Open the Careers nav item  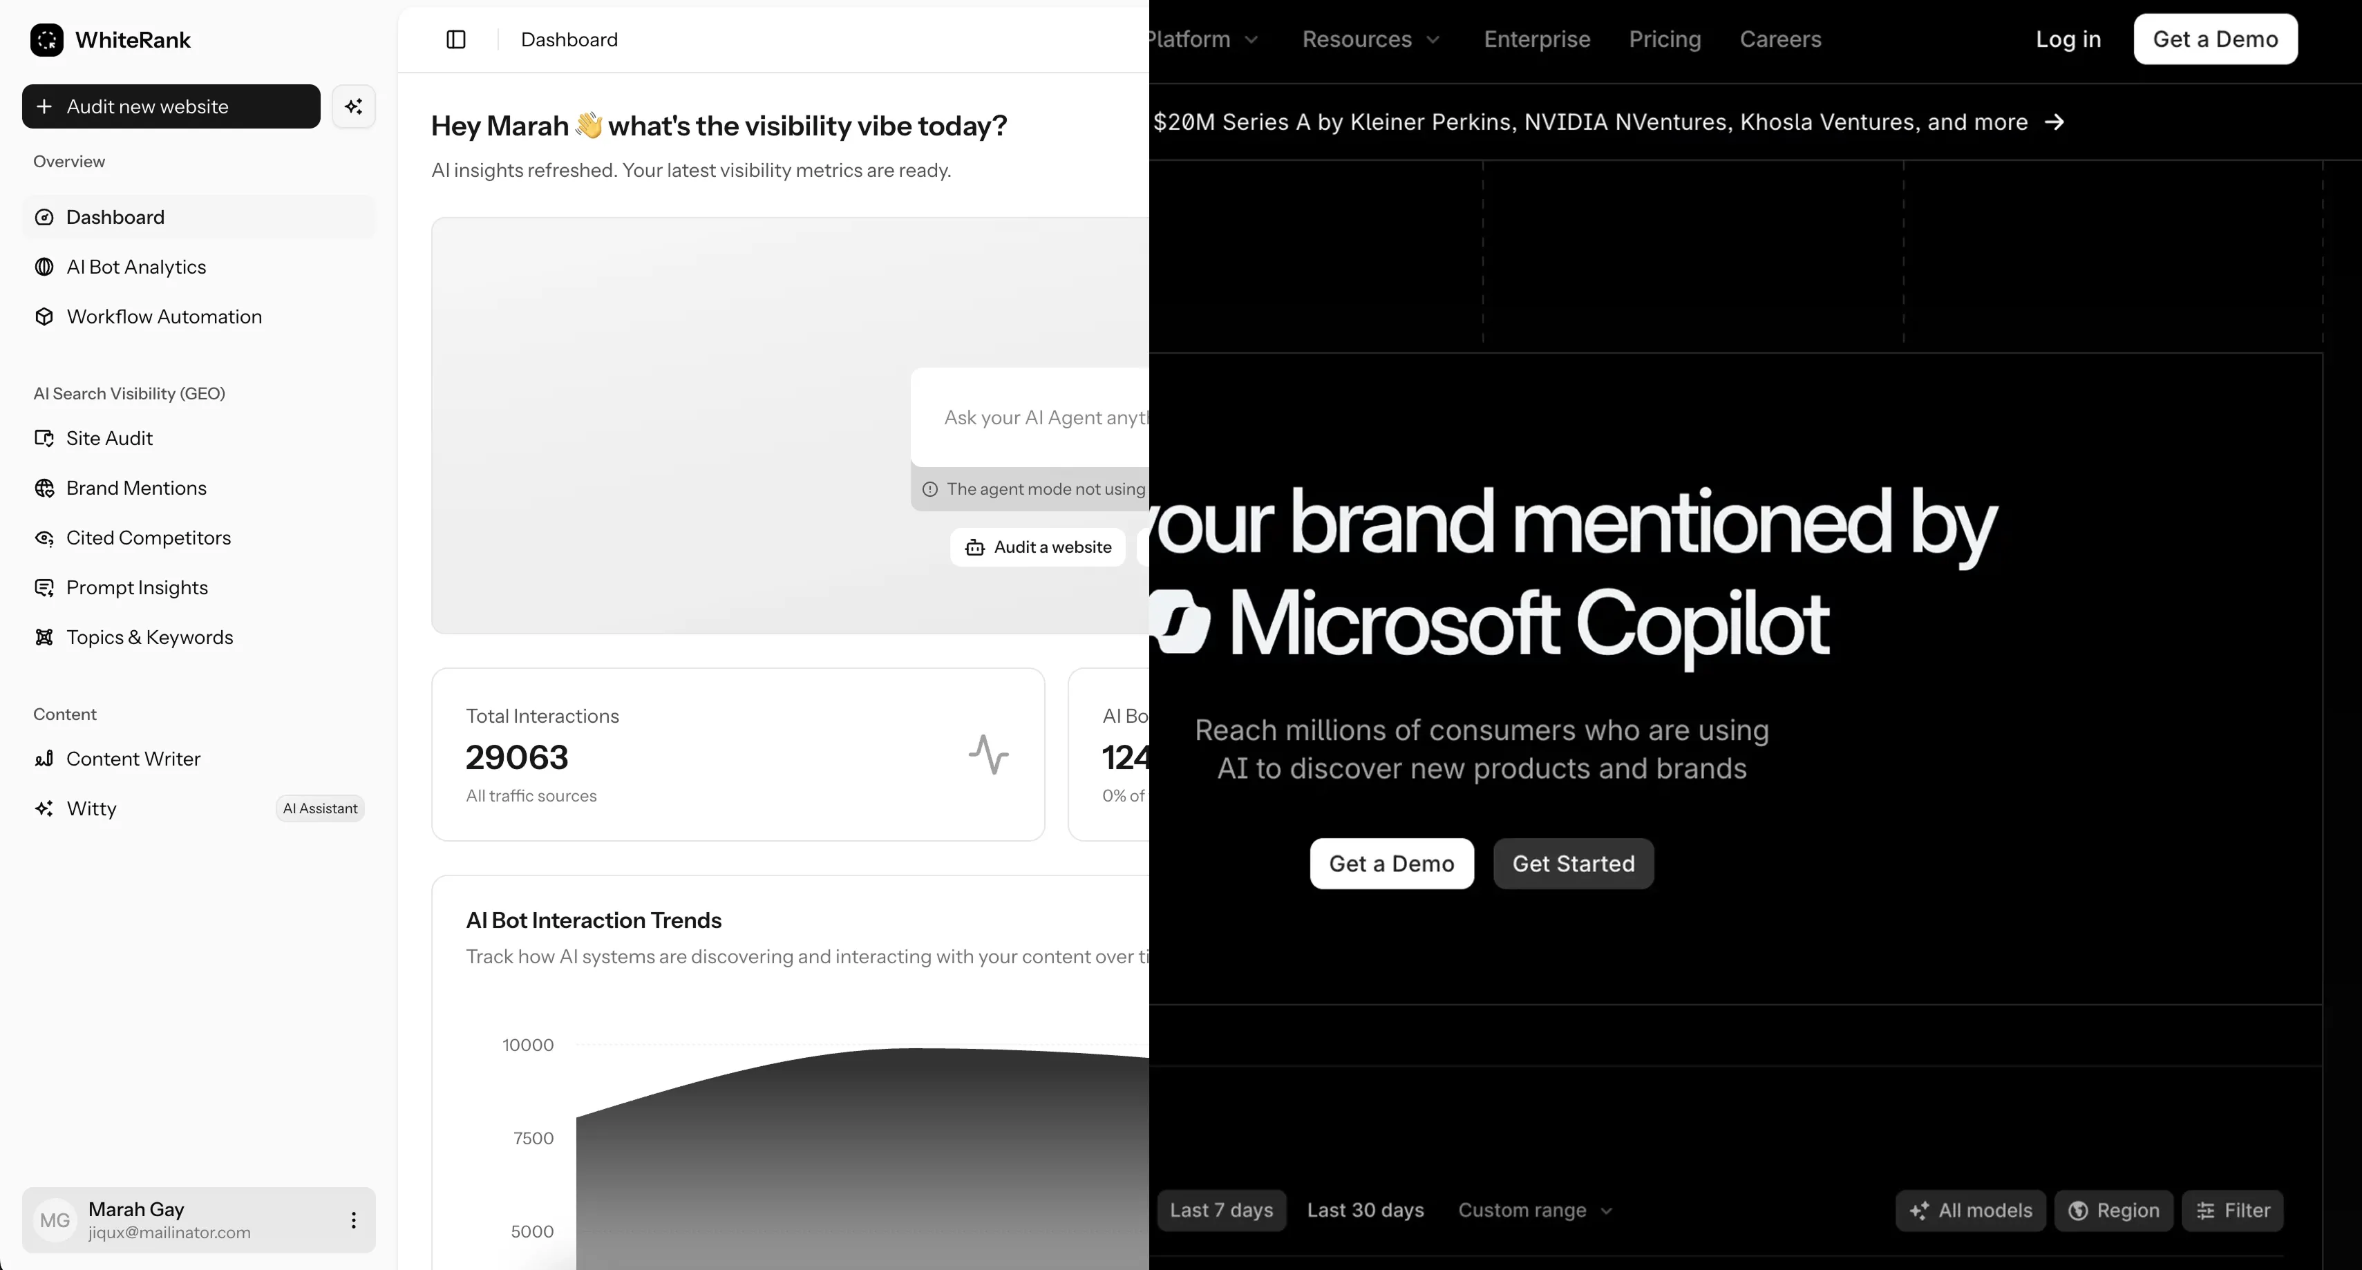pyautogui.click(x=1779, y=39)
